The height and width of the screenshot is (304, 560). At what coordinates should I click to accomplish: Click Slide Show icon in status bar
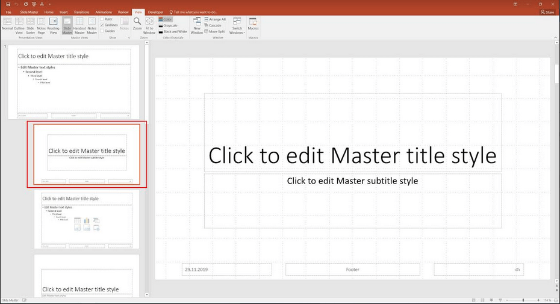tap(500, 300)
